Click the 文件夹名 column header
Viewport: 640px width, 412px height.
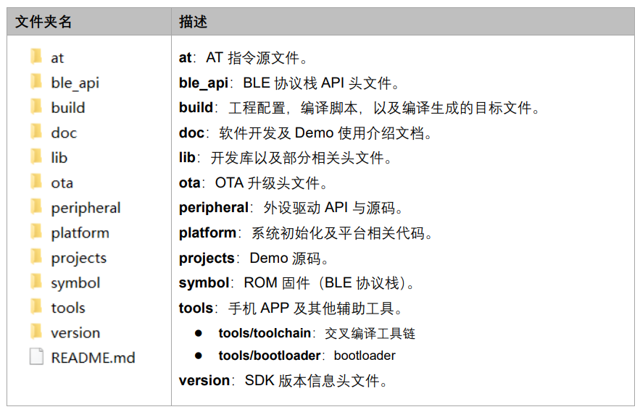[x=43, y=22]
